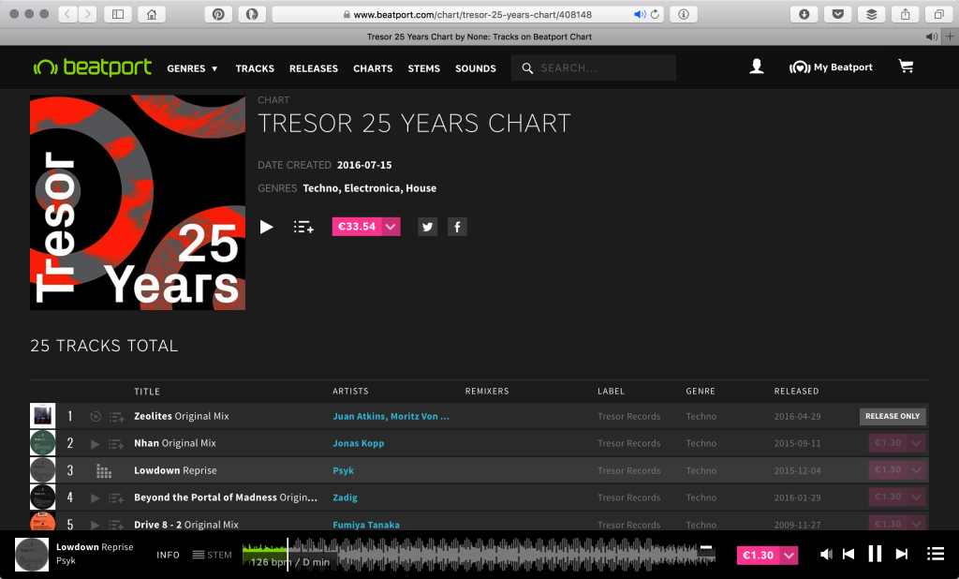Screen dimensions: 959x579
Task: Pause the currently playing track
Action: coord(875,555)
